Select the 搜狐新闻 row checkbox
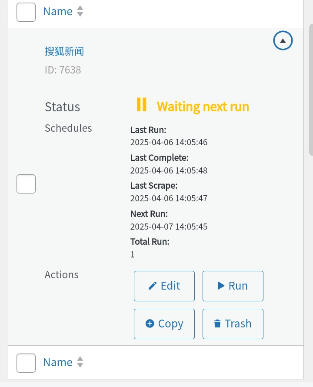This screenshot has height=387, width=313. (26, 184)
